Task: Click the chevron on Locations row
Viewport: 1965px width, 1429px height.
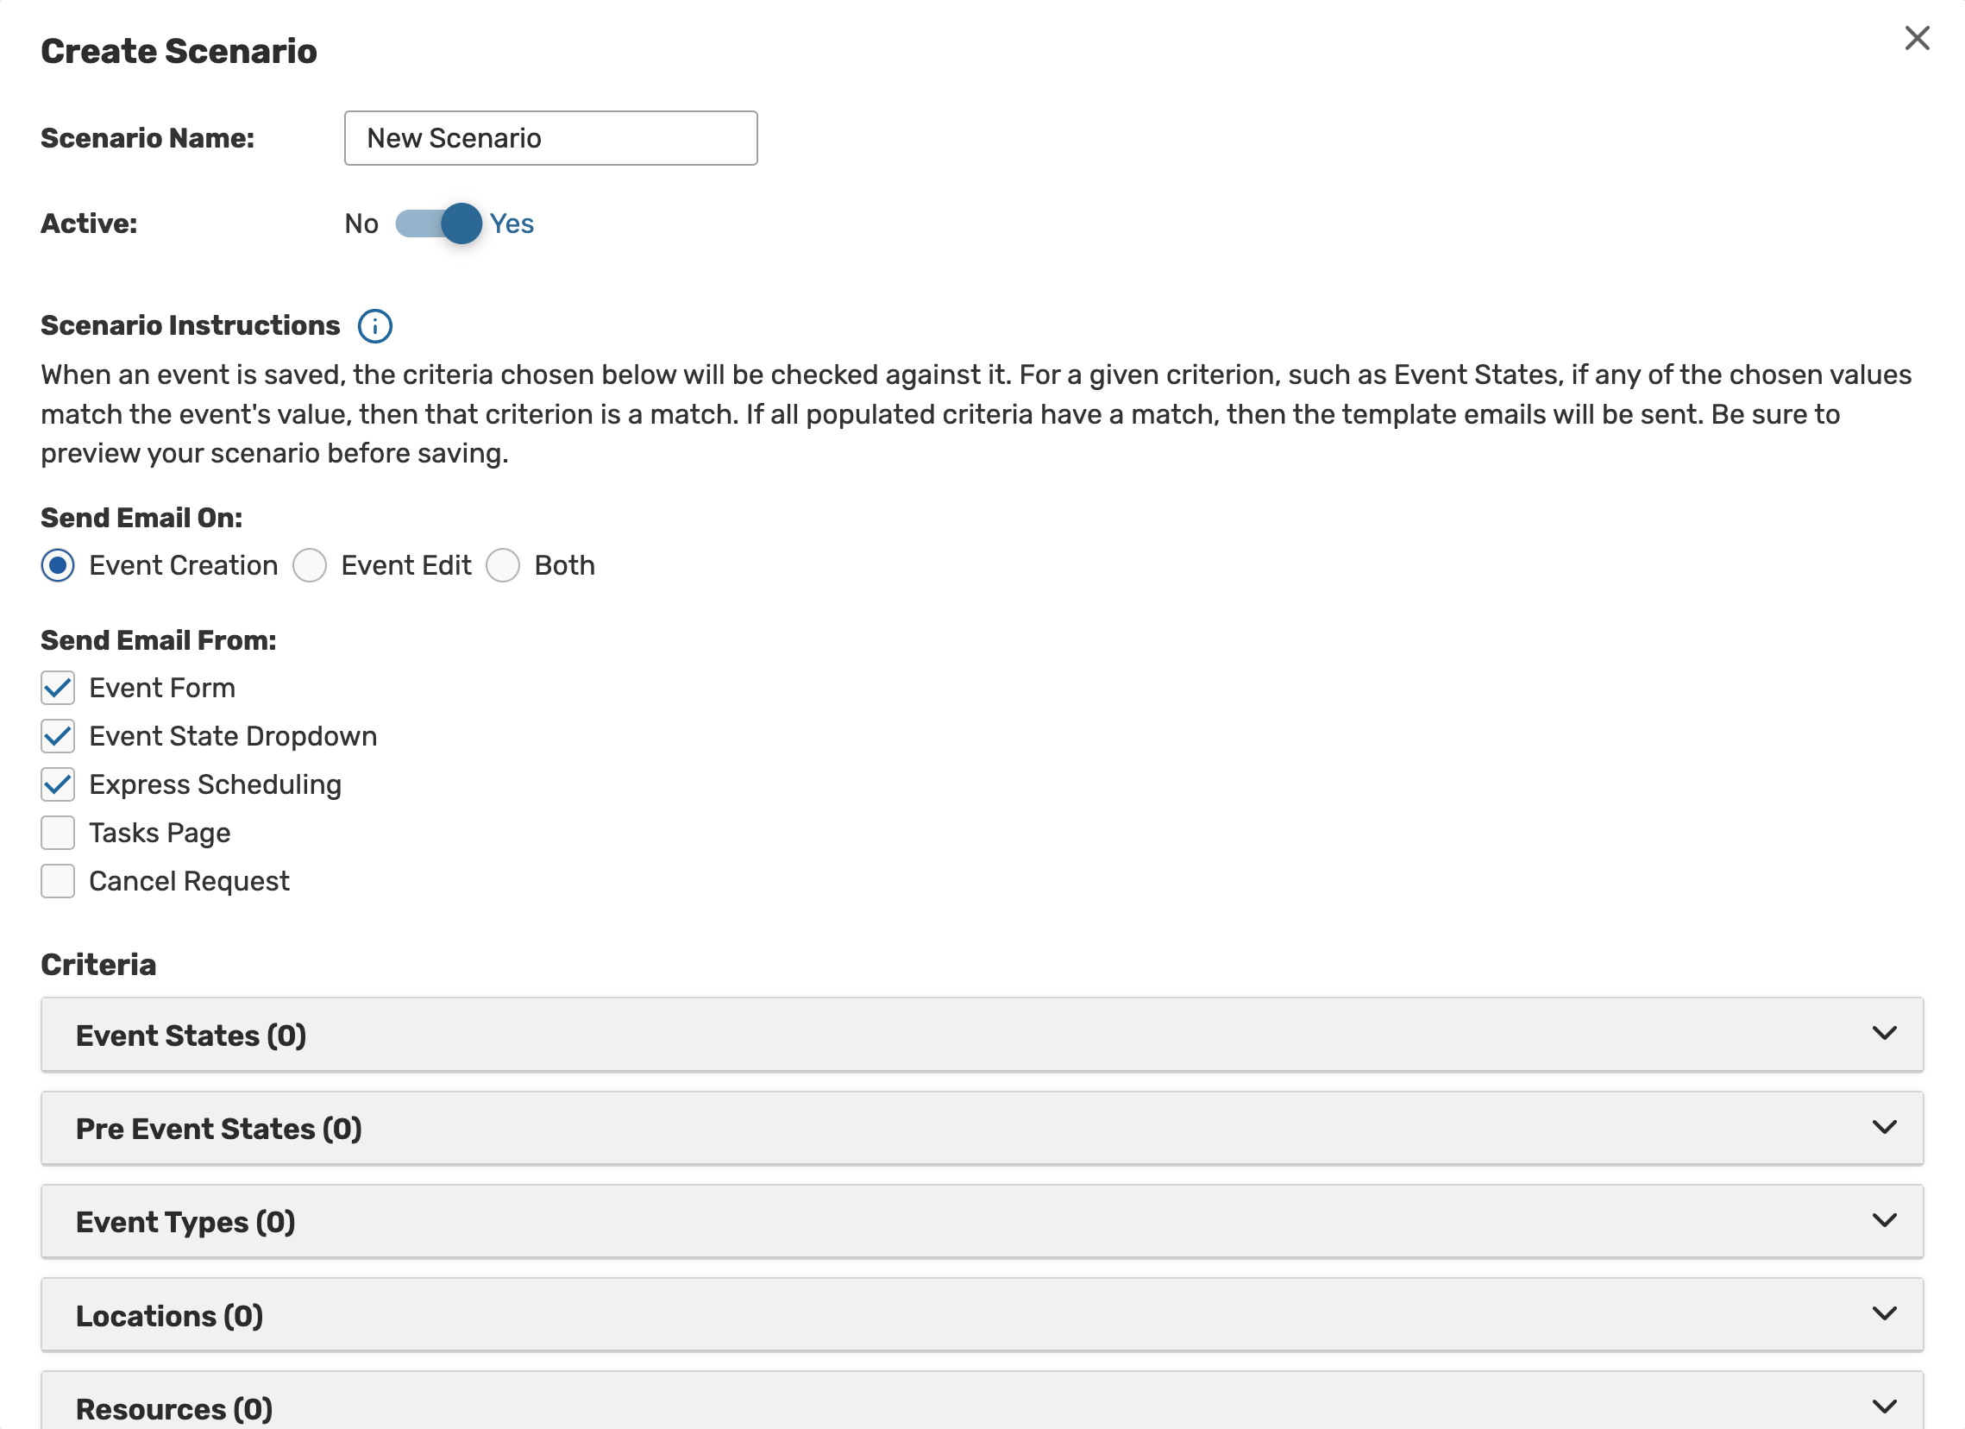Action: point(1884,1313)
